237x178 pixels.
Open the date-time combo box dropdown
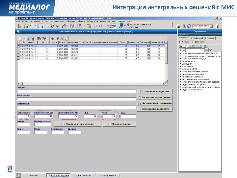click(x=211, y=26)
